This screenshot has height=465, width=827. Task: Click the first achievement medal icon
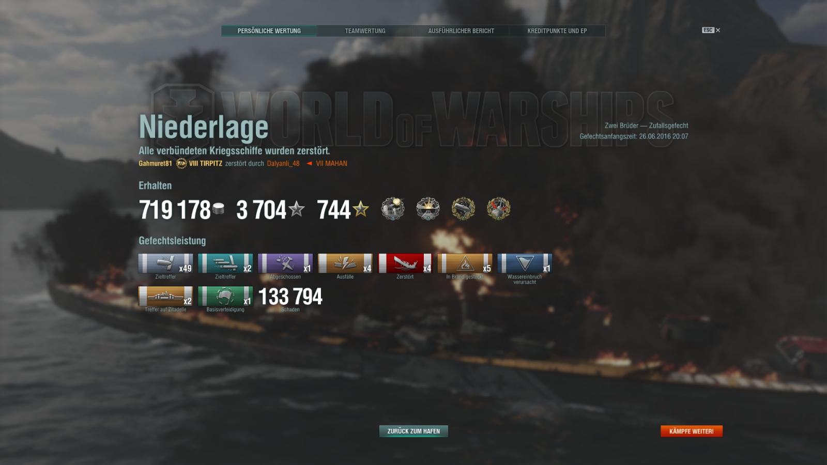[x=393, y=209]
